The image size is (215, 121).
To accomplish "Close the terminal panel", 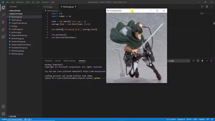I will [x=211, y=61].
